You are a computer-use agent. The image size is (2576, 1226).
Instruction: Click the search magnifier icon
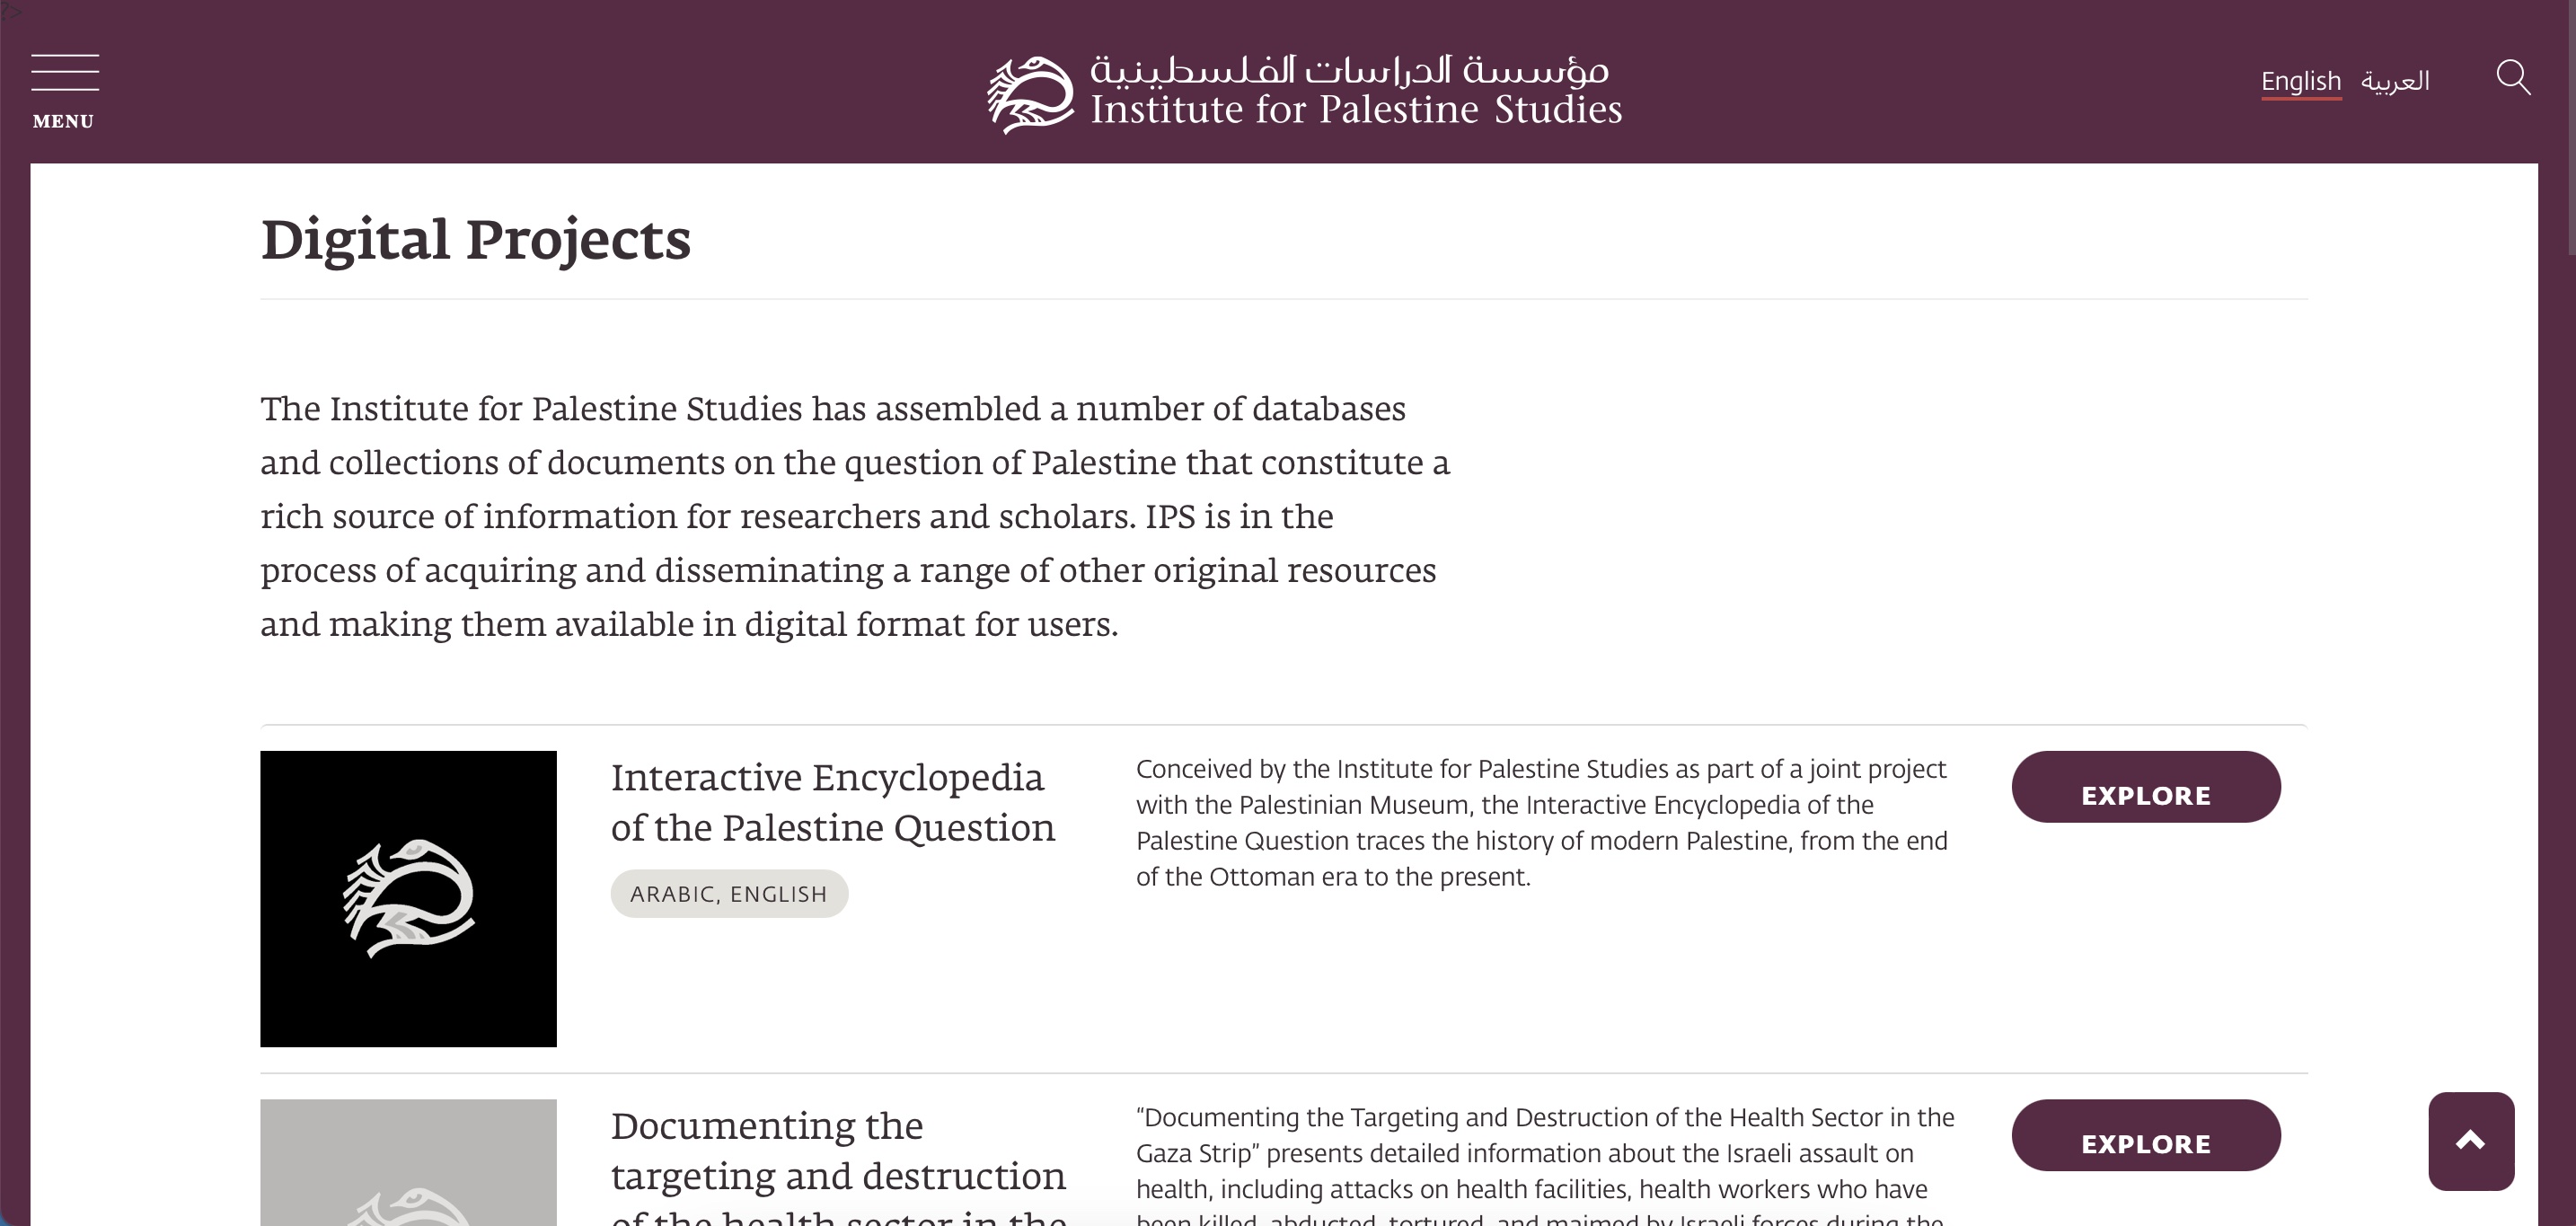(2512, 78)
